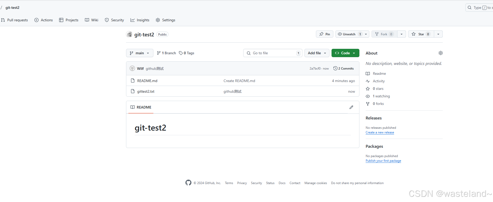This screenshot has height=202, width=493.
Task: Focus the 'Type / to search' box
Action: coord(479,8)
